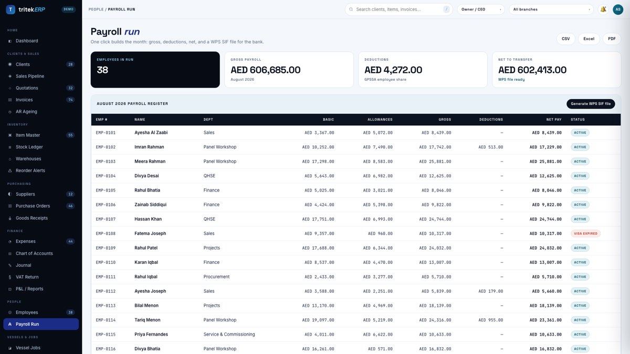Click the gross amount AED 24,744.00
Screen dimensions: 630x354
tap(435, 219)
